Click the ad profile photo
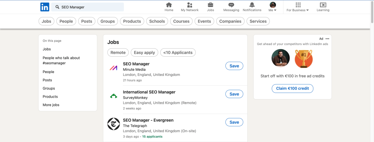This screenshot has width=374, height=142. point(280,58)
